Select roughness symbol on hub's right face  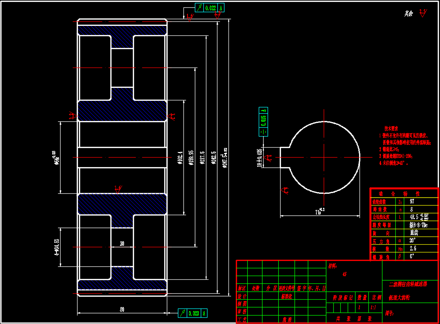tap(172, 117)
